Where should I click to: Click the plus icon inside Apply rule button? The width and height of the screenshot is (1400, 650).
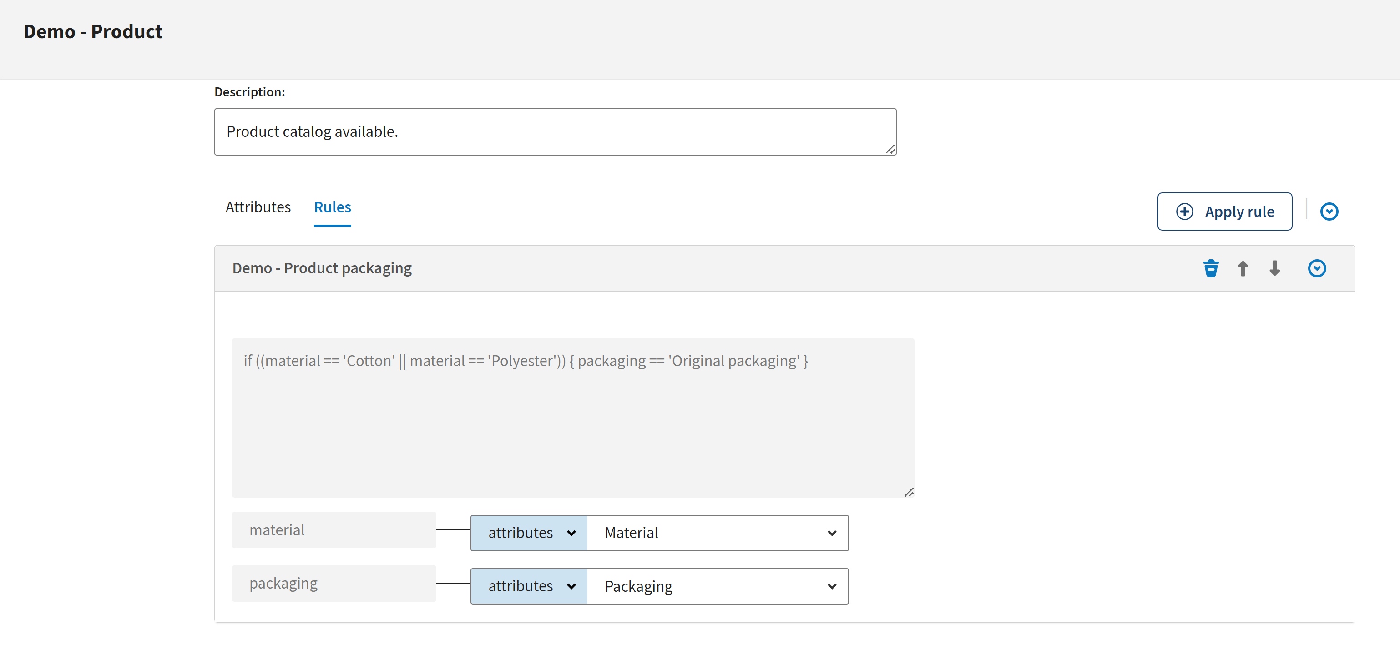1185,211
